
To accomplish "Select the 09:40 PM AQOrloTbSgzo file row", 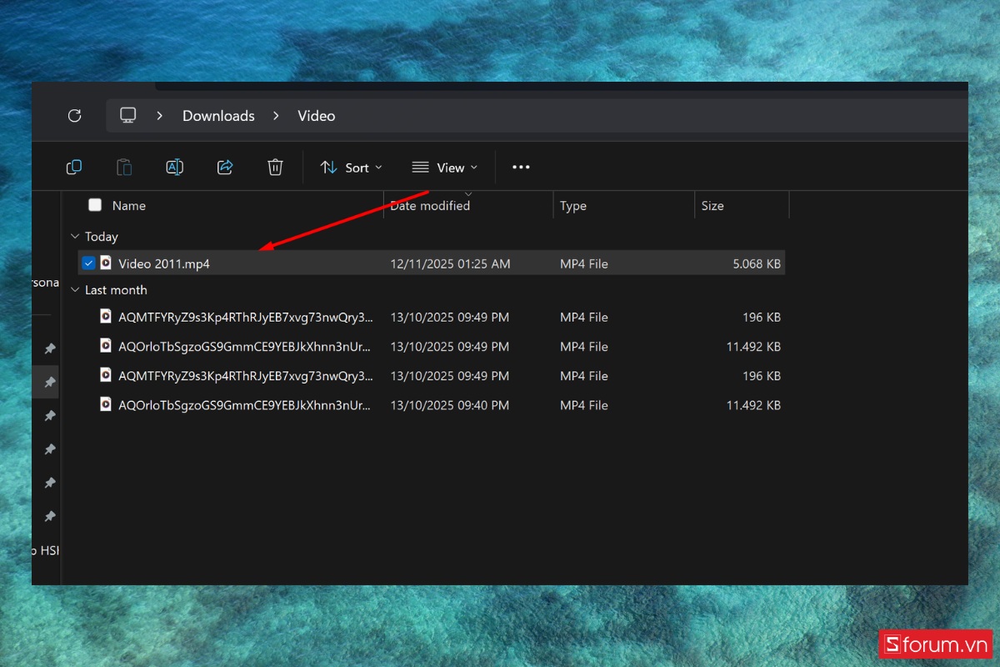I will (245, 405).
